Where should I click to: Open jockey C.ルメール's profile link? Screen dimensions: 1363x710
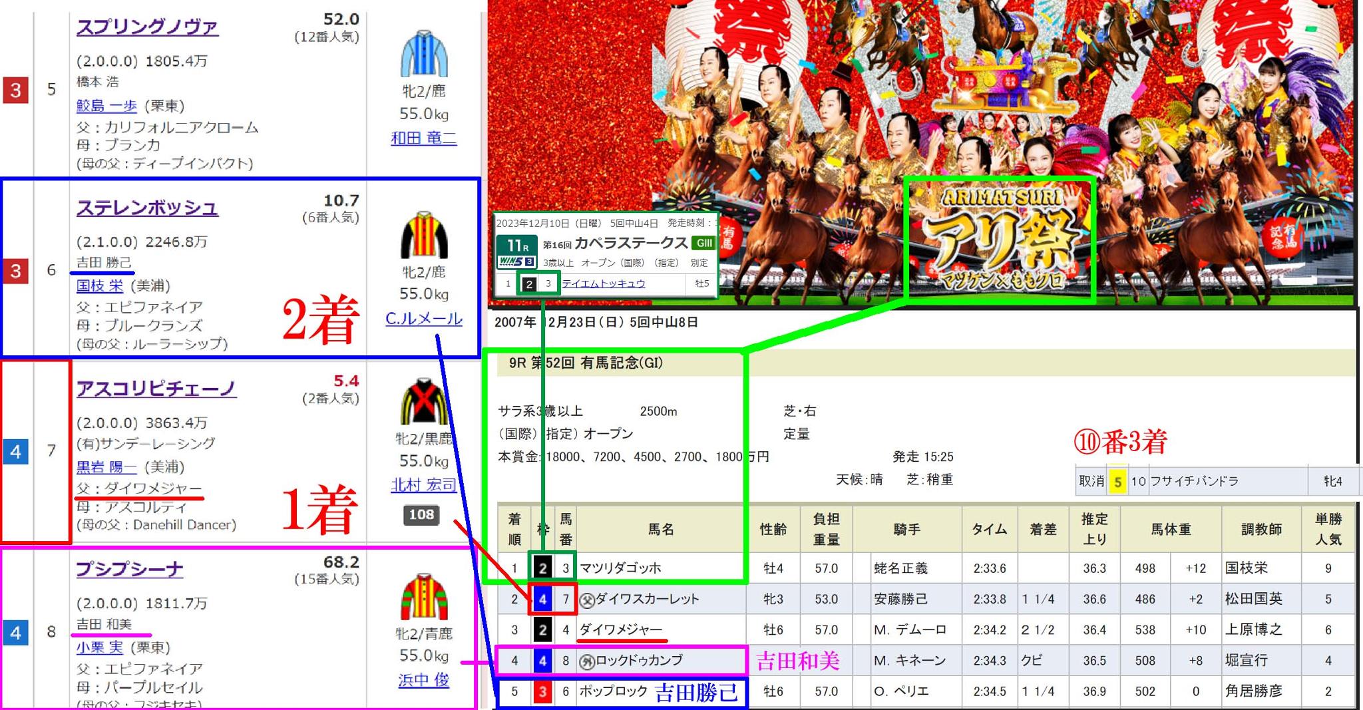(423, 319)
